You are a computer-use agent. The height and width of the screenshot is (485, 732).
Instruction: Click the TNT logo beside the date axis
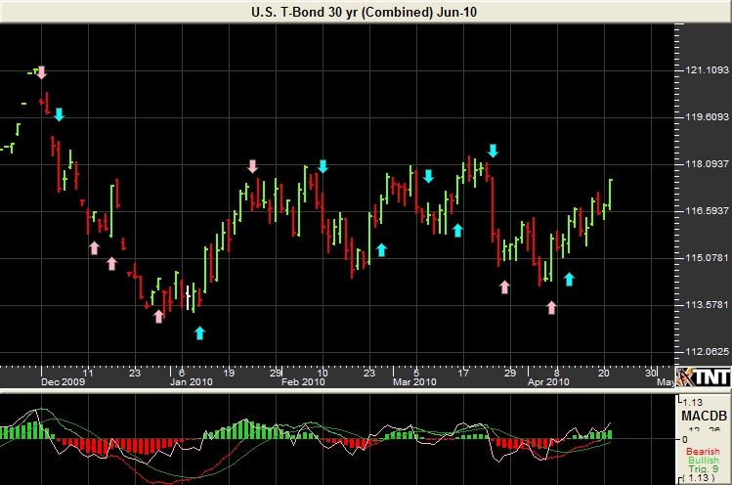tap(704, 377)
